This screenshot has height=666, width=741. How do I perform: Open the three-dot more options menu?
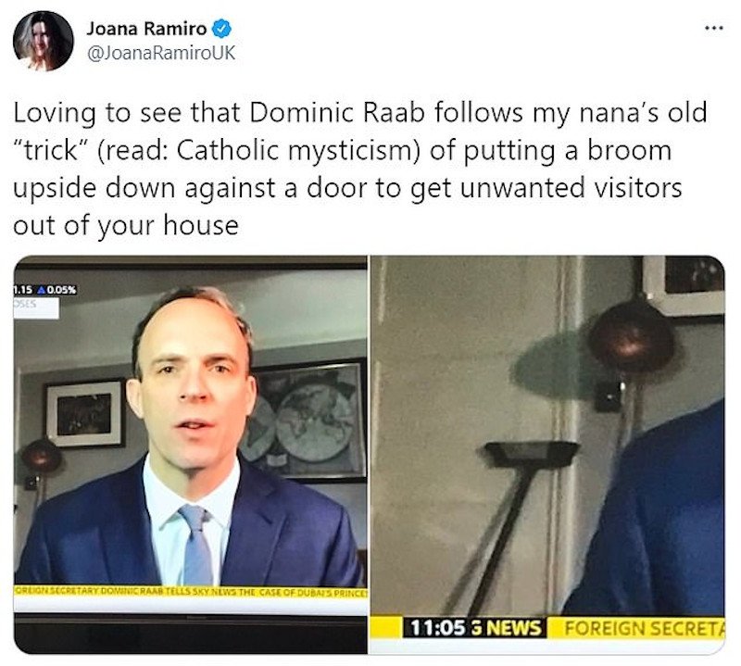pos(714,29)
